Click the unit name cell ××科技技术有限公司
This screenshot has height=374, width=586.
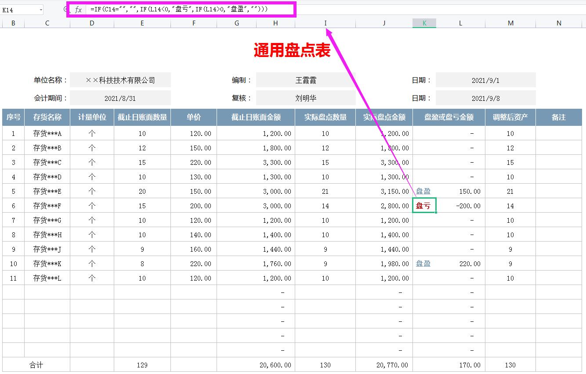tap(120, 79)
